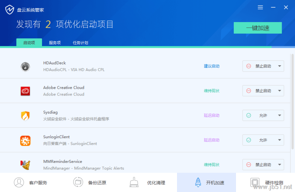
Task: Click the Sysdiag flame shield icon
Action: [25, 116]
